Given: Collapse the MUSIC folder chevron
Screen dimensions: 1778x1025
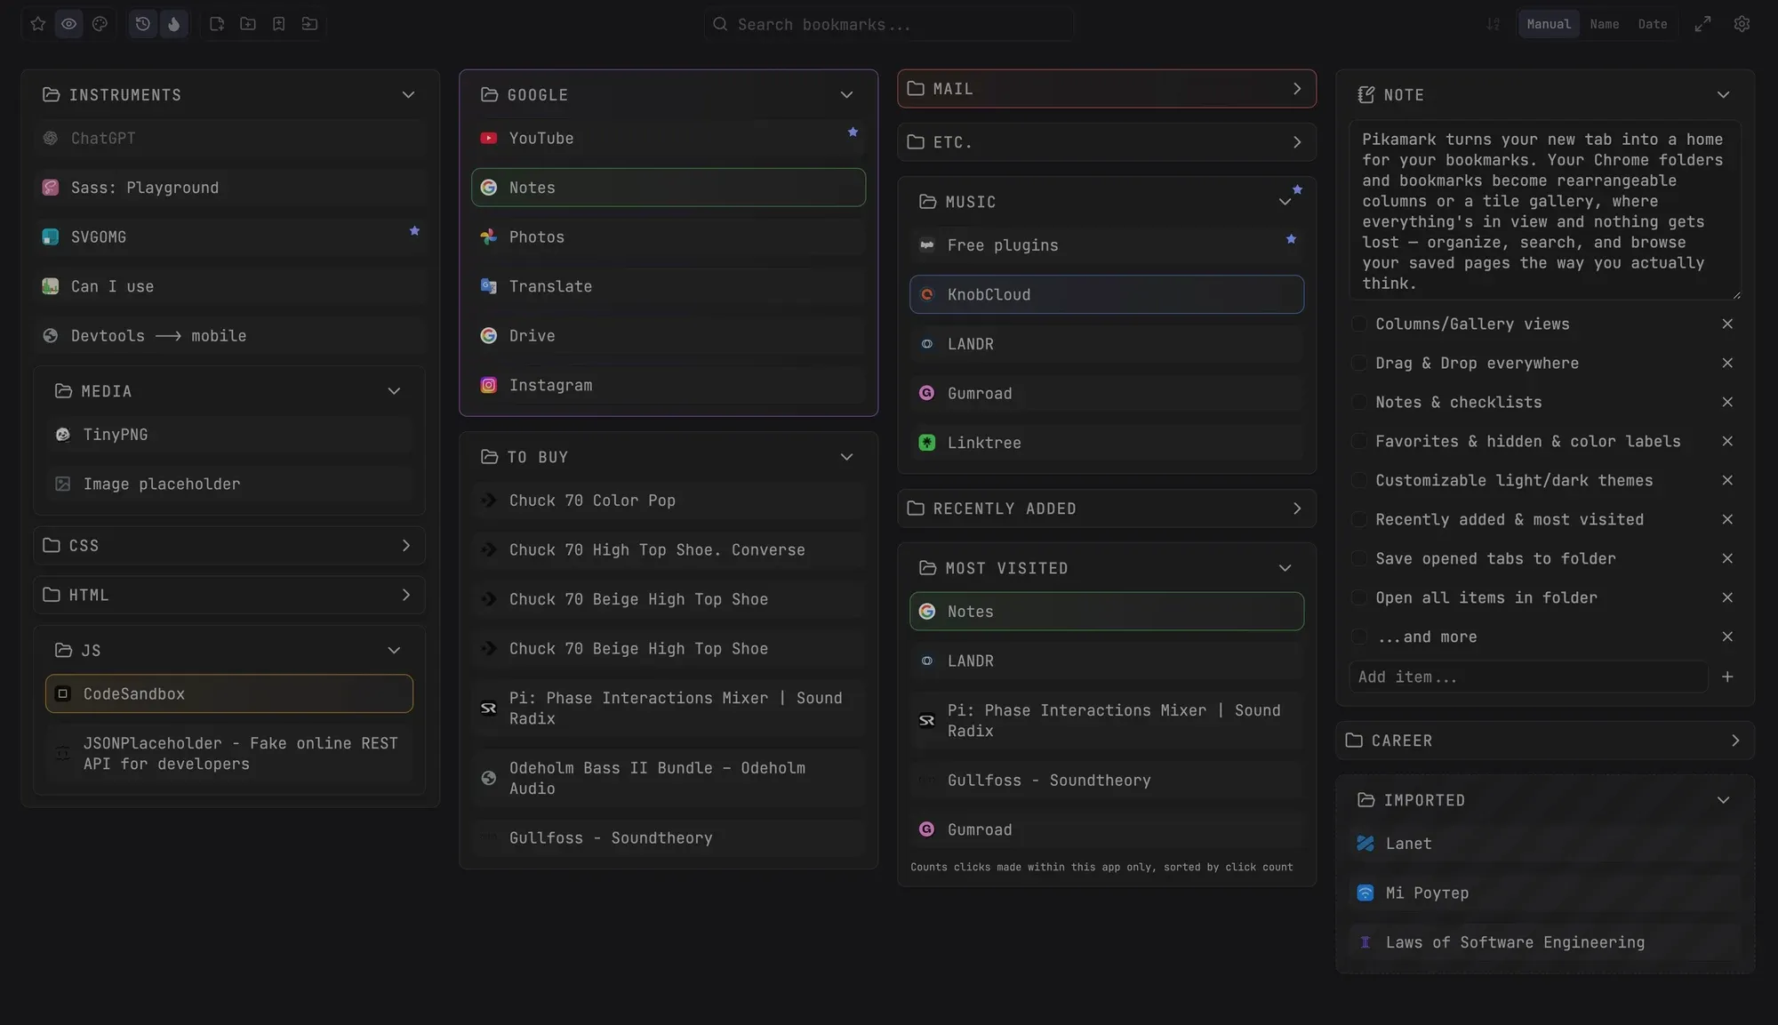Looking at the screenshot, I should point(1285,203).
